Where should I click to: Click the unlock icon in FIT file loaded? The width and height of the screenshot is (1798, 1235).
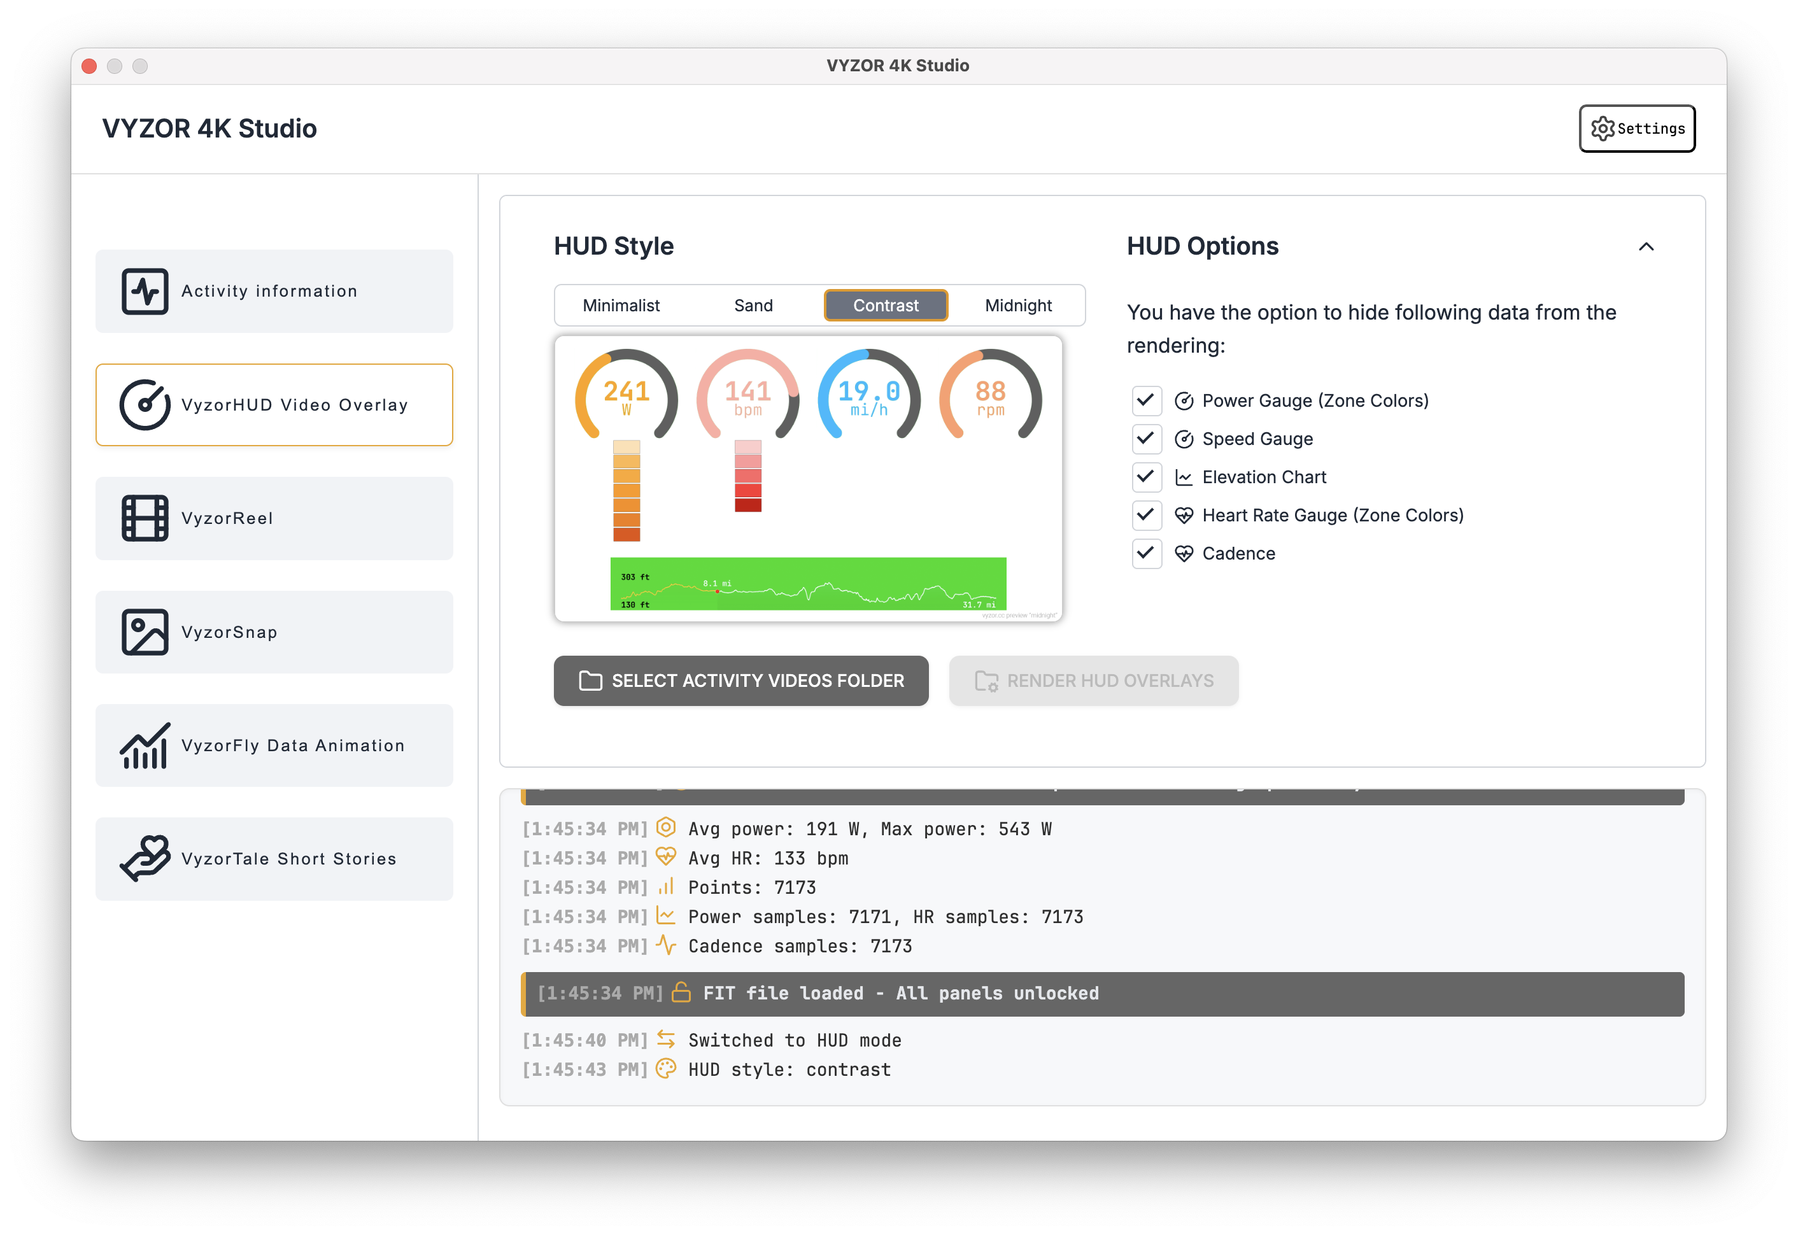pyautogui.click(x=681, y=992)
